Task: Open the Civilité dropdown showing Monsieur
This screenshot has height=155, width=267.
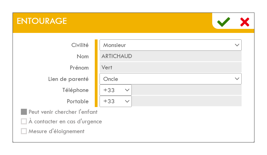Action: [x=170, y=45]
